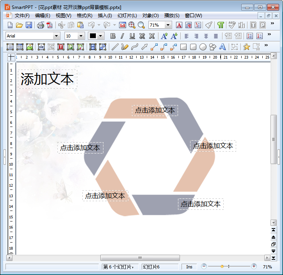This screenshot has width=283, height=275.
Task: Open the Arial font name dropdown
Action: click(x=57, y=36)
